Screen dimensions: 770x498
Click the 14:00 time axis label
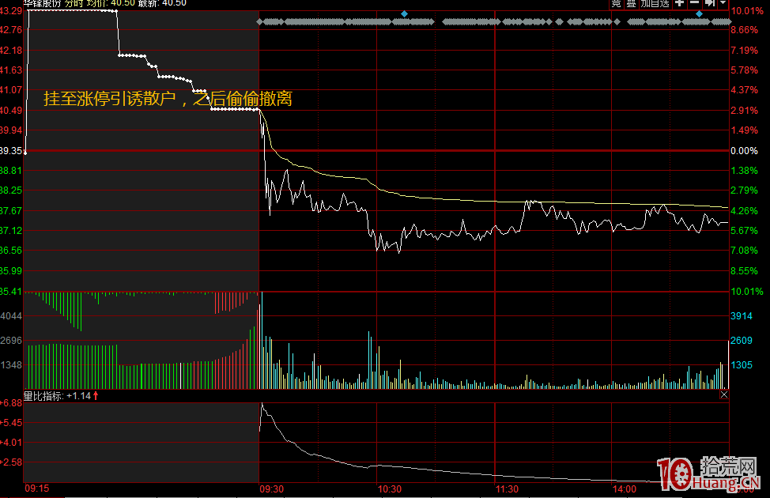pos(625,489)
